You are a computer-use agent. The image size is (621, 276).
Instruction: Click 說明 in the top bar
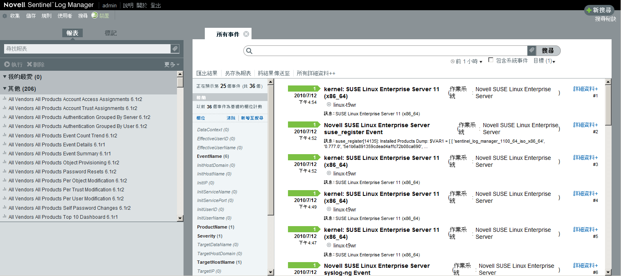pyautogui.click(x=128, y=5)
